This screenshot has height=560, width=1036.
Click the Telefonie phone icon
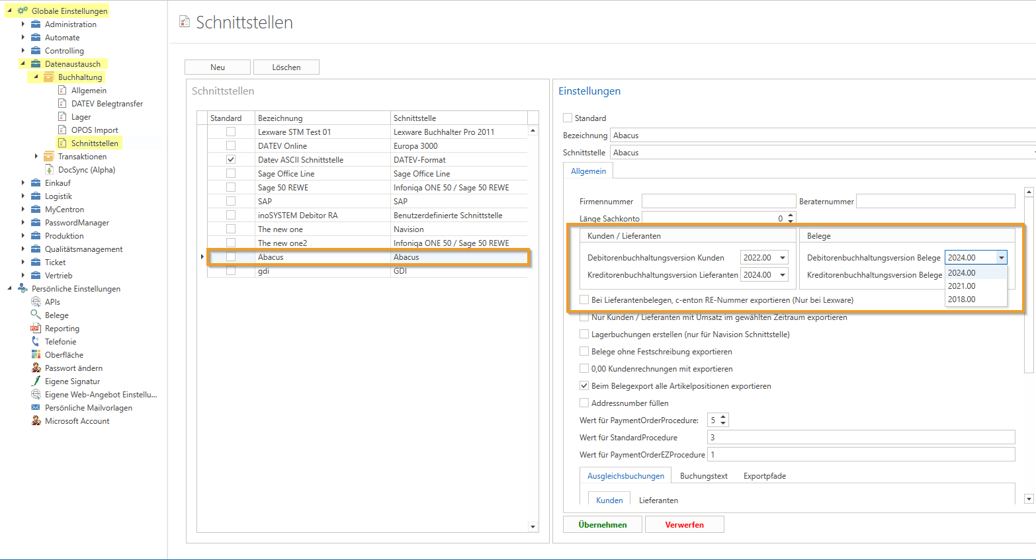(x=36, y=342)
